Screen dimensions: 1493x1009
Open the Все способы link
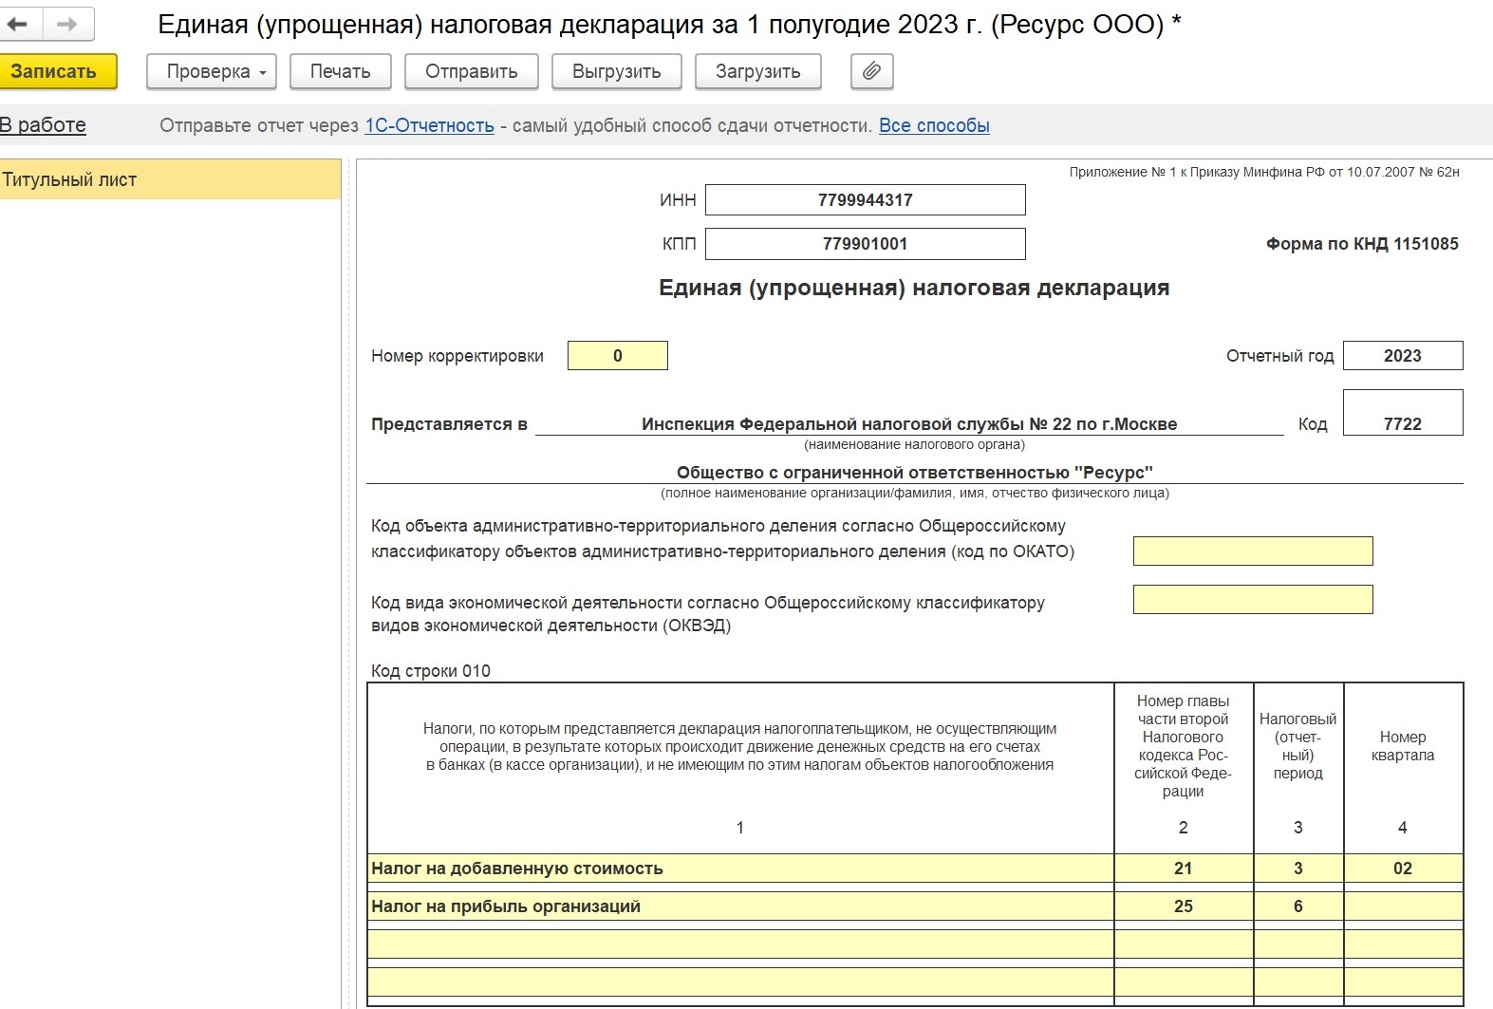point(934,125)
